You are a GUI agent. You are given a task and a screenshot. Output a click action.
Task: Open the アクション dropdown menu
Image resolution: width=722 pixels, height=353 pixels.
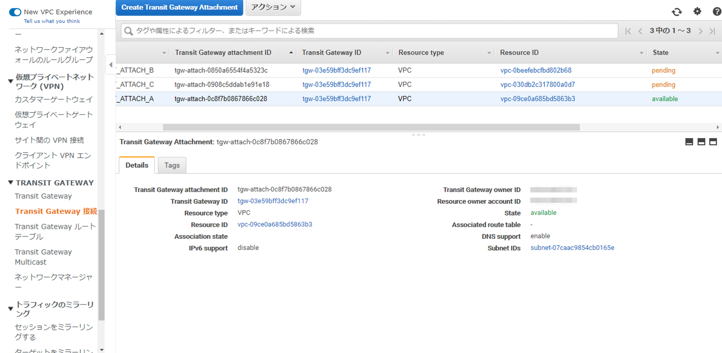[x=273, y=7]
